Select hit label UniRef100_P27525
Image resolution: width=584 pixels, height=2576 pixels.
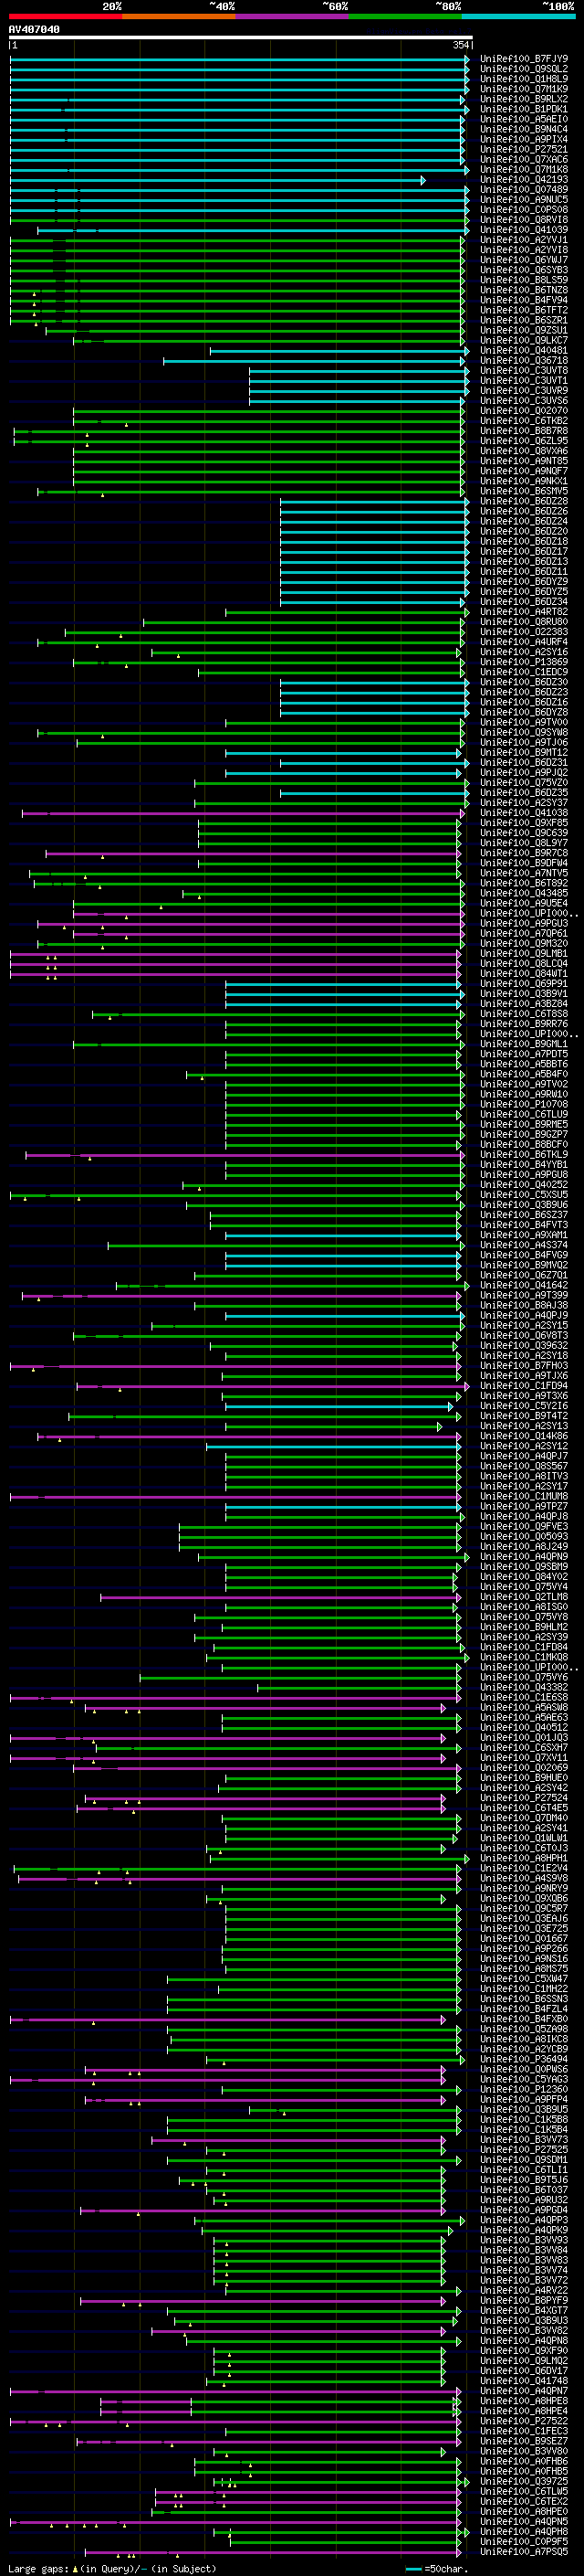pos(523,2149)
